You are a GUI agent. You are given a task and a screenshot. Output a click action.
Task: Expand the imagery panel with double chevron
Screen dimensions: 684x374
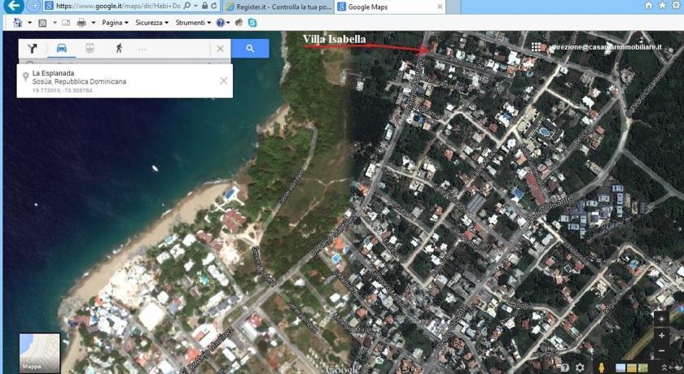tap(663, 367)
